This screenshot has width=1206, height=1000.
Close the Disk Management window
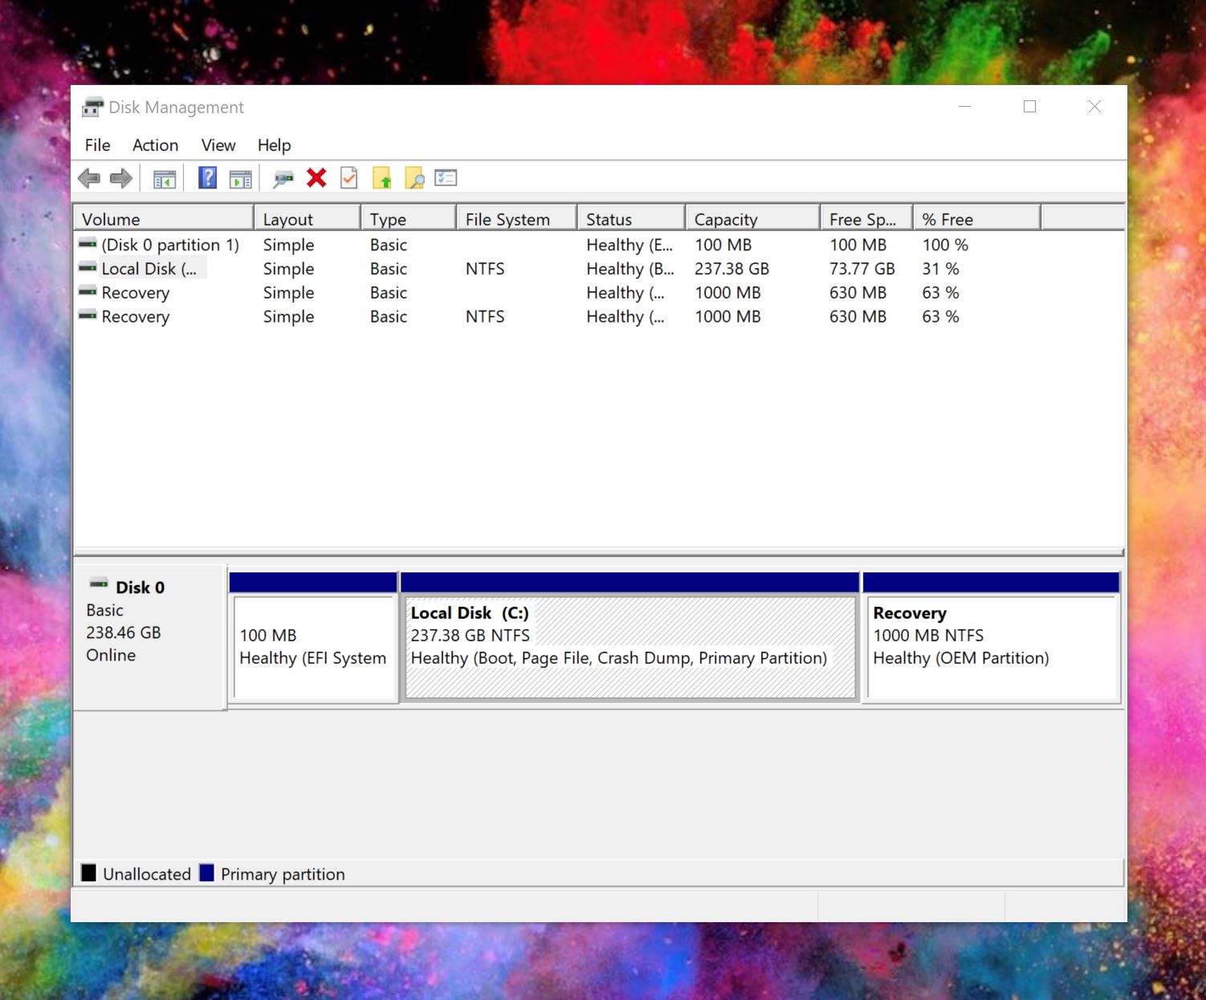(x=1094, y=107)
